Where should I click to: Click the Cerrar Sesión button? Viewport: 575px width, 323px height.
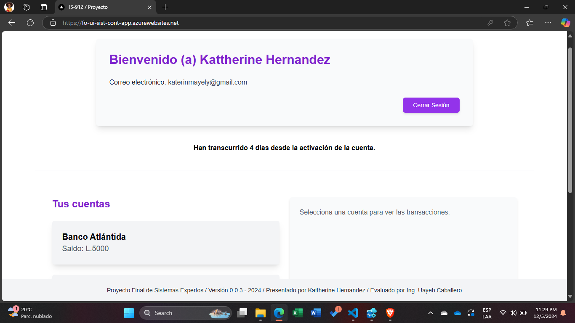coord(431,105)
